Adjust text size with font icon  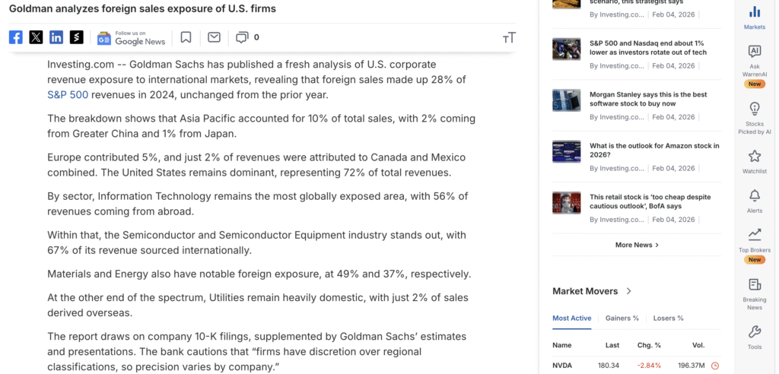point(509,37)
